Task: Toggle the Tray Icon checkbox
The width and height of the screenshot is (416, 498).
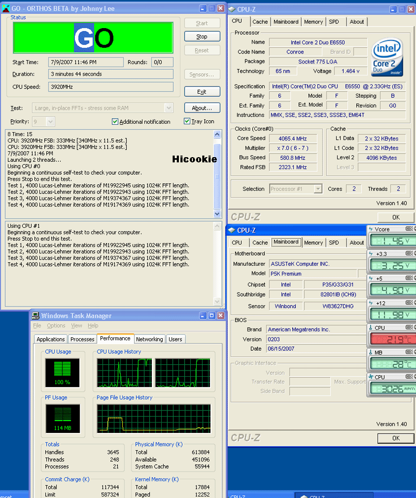Action: [187, 122]
